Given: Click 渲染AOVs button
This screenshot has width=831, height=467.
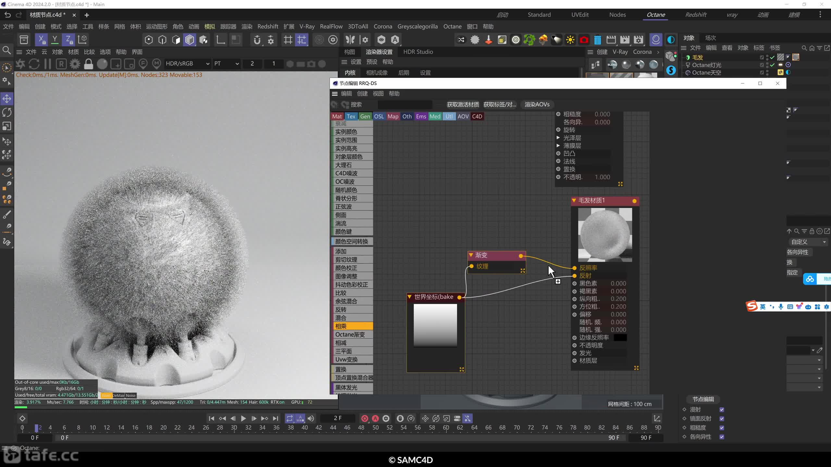Looking at the screenshot, I should 537,104.
